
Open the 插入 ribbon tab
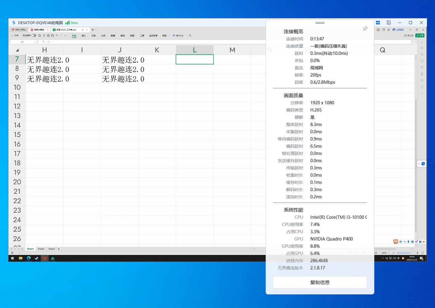tap(84, 36)
